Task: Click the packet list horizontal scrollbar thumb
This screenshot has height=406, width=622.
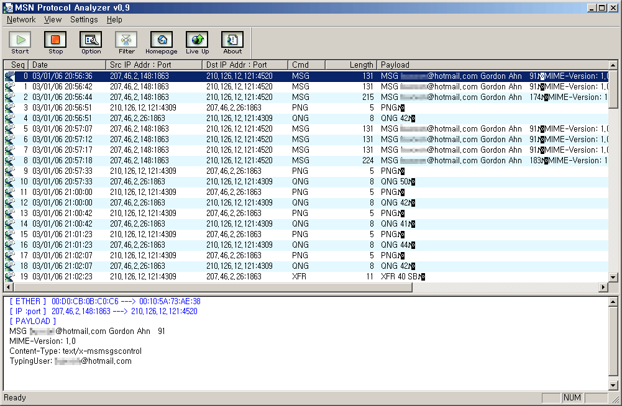Action: point(213,287)
